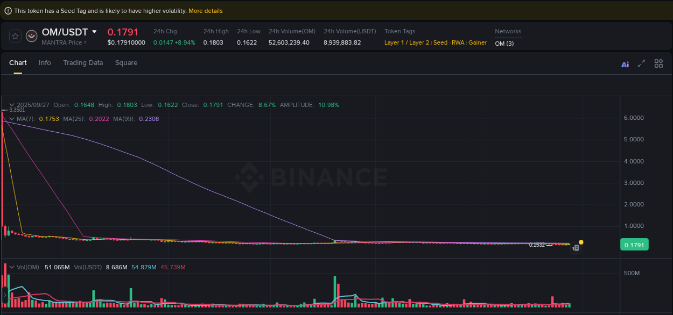Viewport: 673px width, 315px height.
Task: Toggle the favorite star for OM/USDT
Action: click(x=15, y=35)
